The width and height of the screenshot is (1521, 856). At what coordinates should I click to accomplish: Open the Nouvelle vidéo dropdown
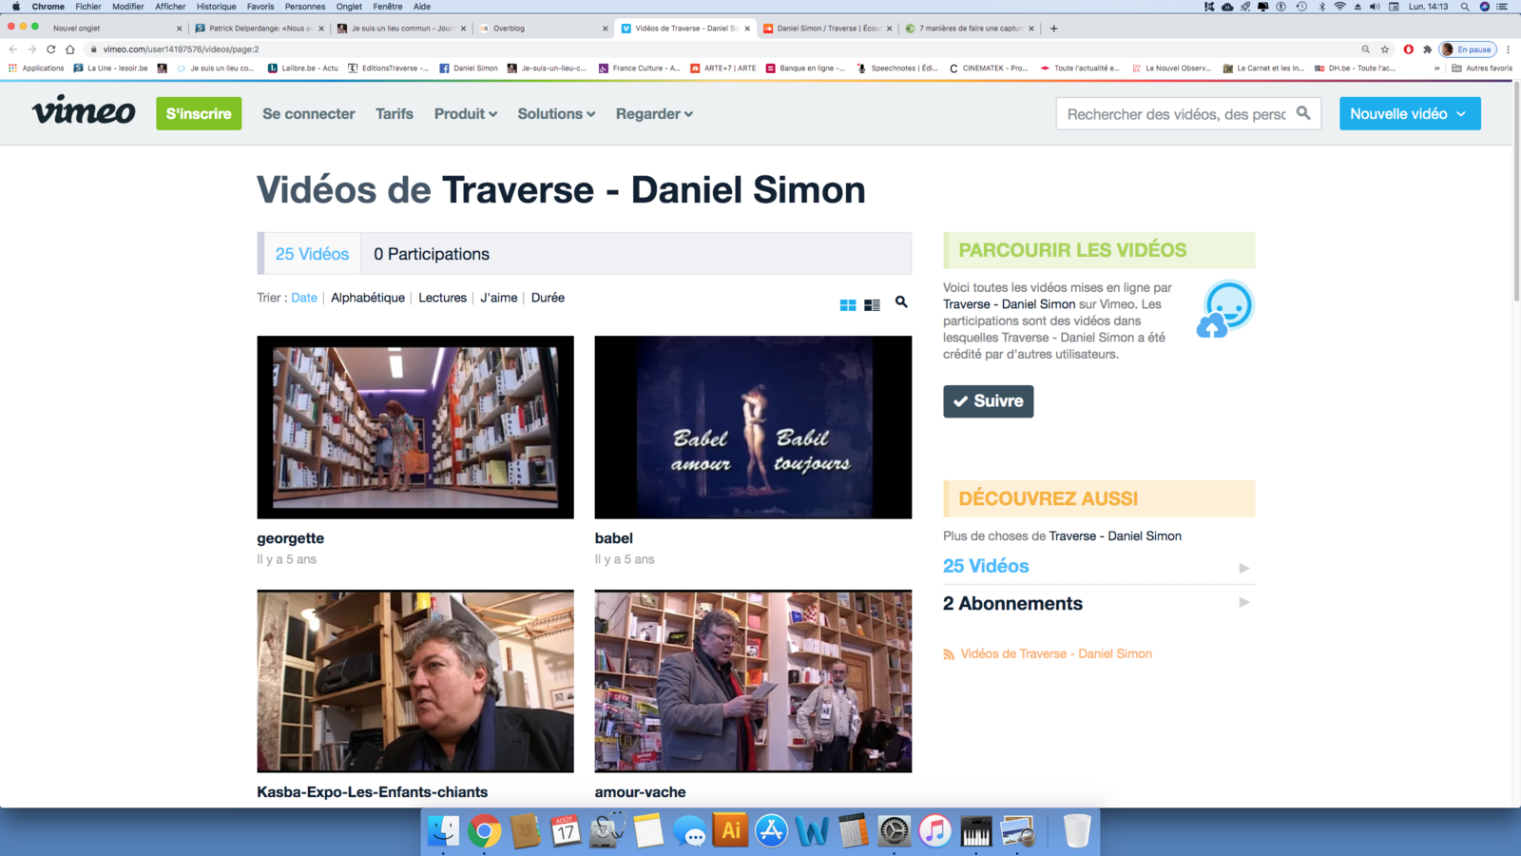(x=1410, y=113)
